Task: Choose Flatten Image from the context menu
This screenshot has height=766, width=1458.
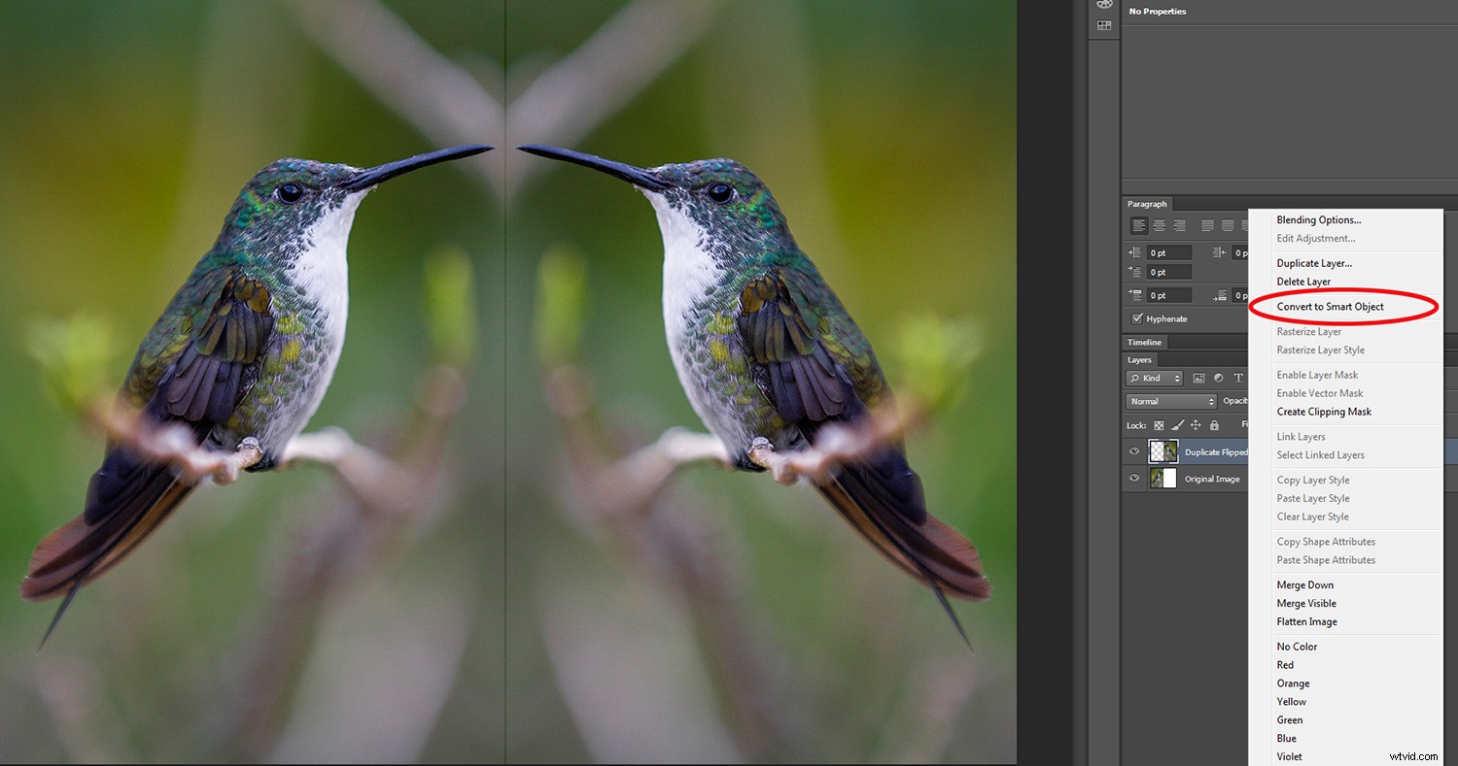Action: [1307, 621]
